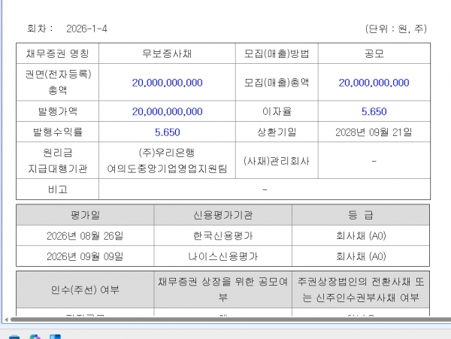The width and height of the screenshot is (451, 339).
Task: Select 회사채 (A0) in the 한국신용평가 row
Action: 361,236
